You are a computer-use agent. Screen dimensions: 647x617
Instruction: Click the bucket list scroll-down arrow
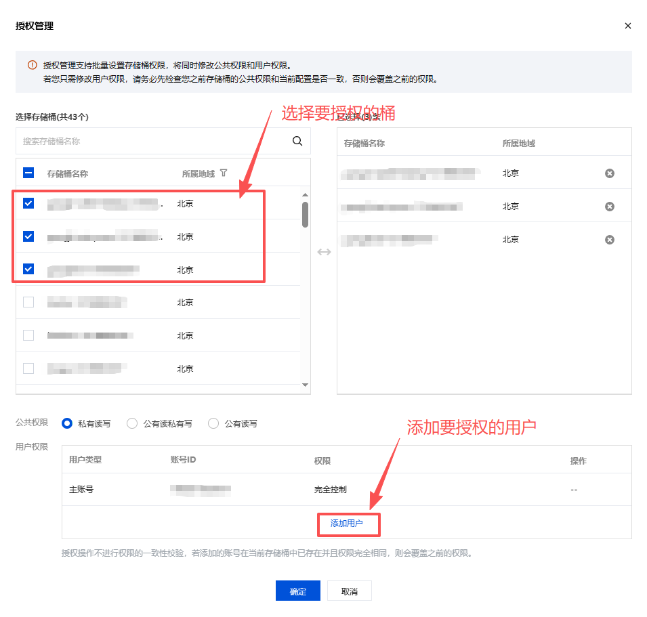tap(305, 385)
